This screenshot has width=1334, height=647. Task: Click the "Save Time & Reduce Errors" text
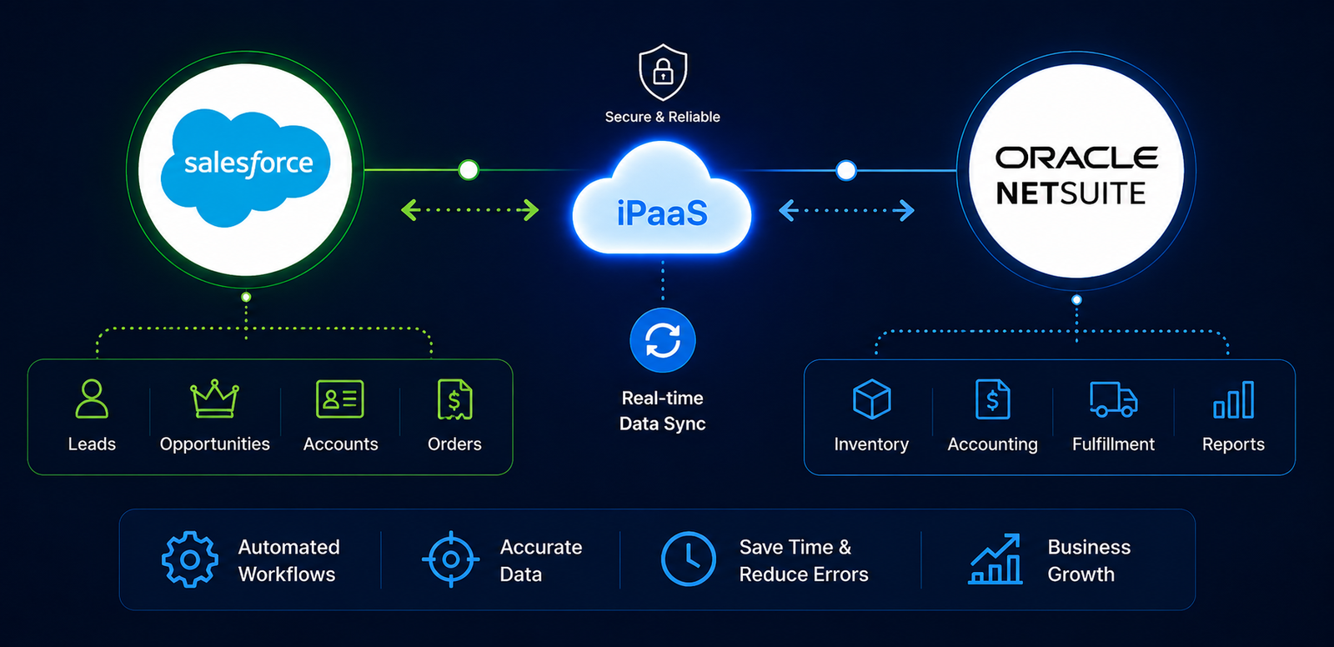[x=804, y=560]
